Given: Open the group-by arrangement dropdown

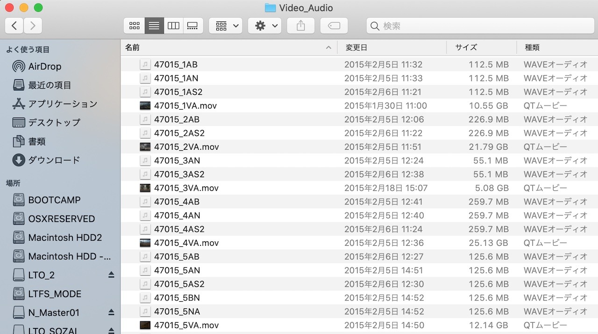Looking at the screenshot, I should coord(225,26).
